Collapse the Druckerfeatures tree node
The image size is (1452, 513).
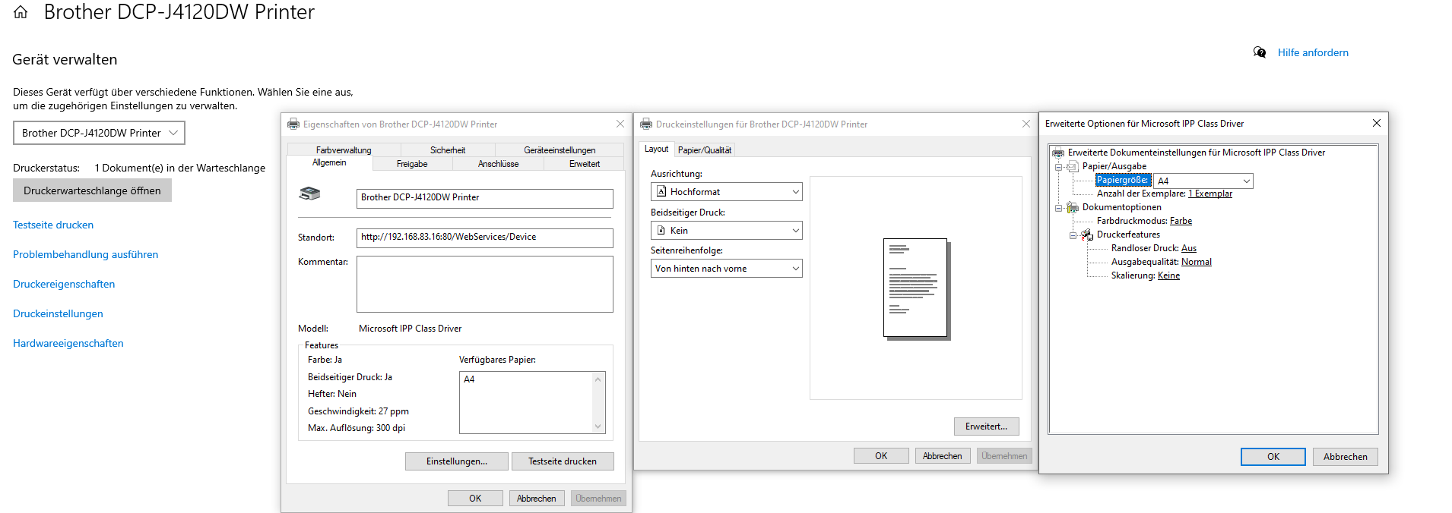[x=1073, y=235]
